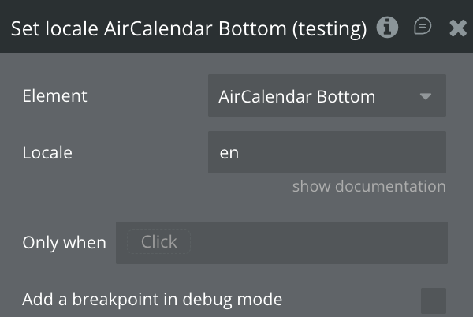
Task: Click the Locale input containing 'en'
Action: click(x=326, y=152)
